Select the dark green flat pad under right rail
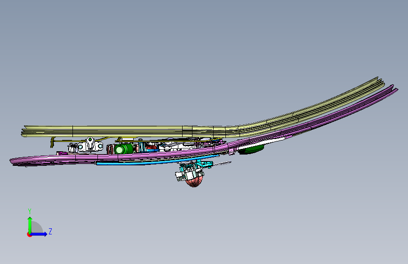Image resolution: width=408 pixels, height=264 pixels. [251, 150]
